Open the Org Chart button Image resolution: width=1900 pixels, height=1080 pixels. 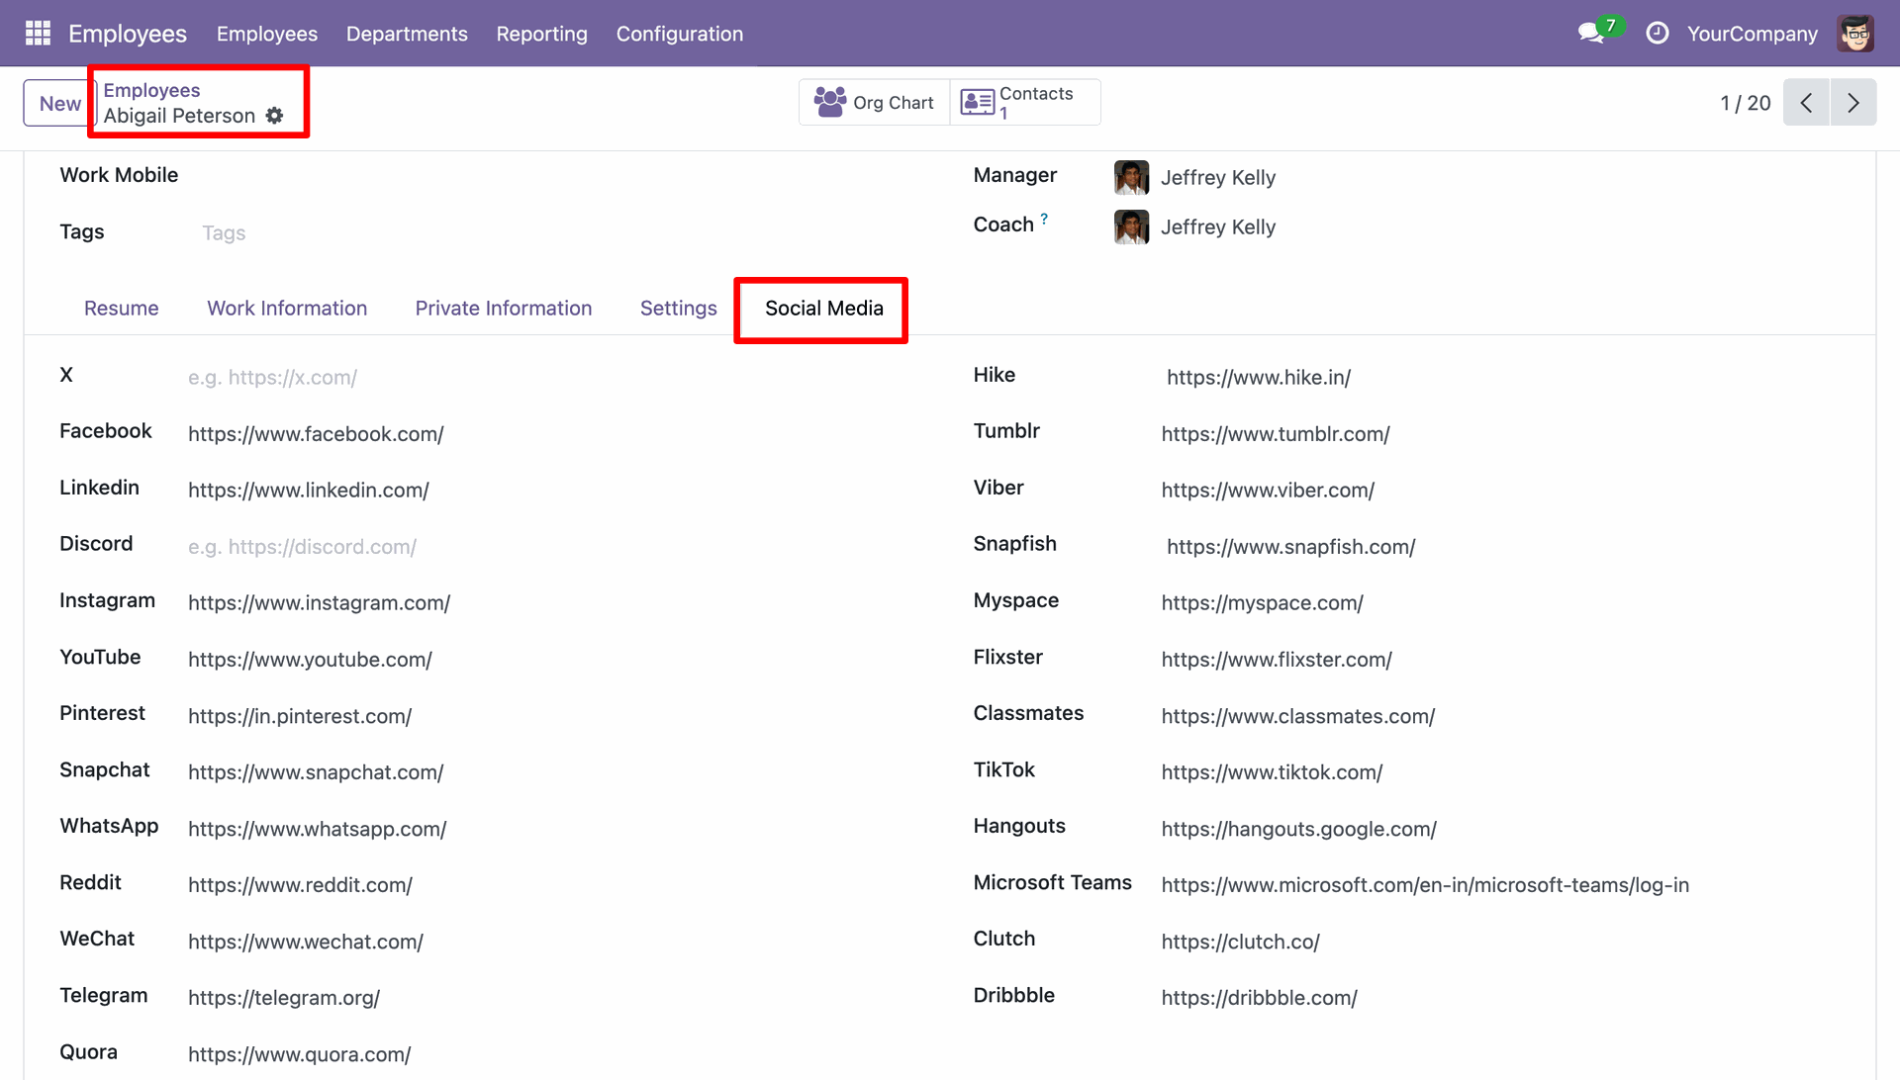point(874,103)
